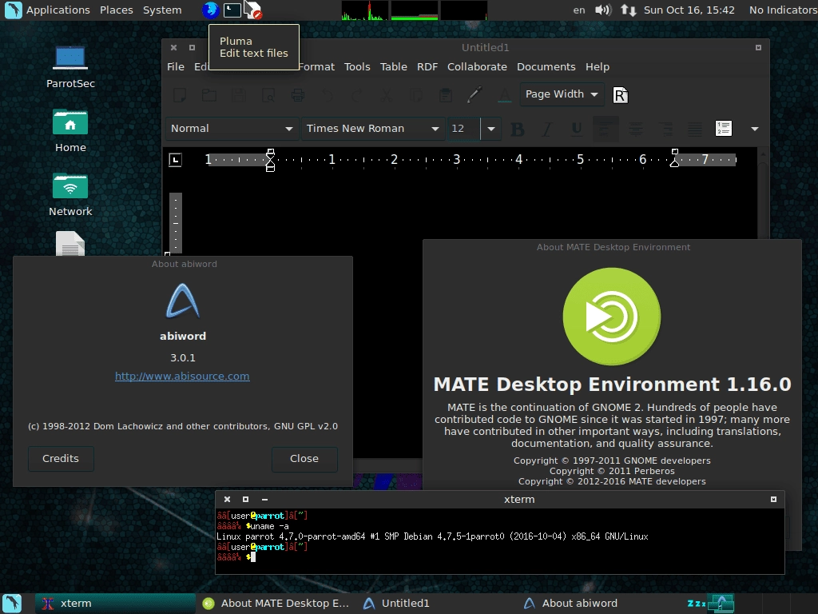Image resolution: width=818 pixels, height=614 pixels.
Task: Set paragraph alignment to justified
Action: (x=694, y=129)
